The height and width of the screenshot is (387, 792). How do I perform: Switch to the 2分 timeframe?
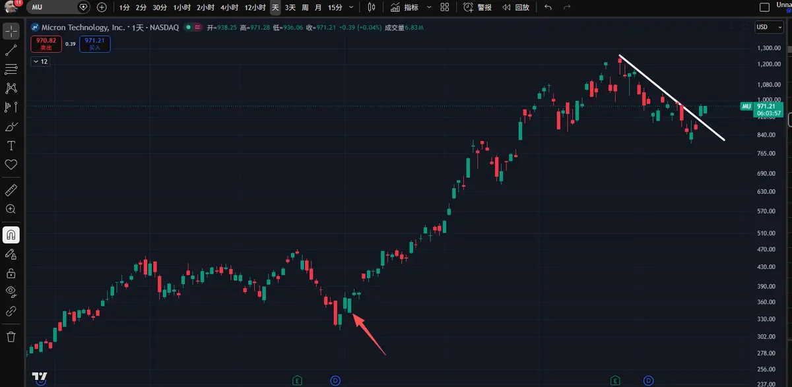click(x=141, y=7)
